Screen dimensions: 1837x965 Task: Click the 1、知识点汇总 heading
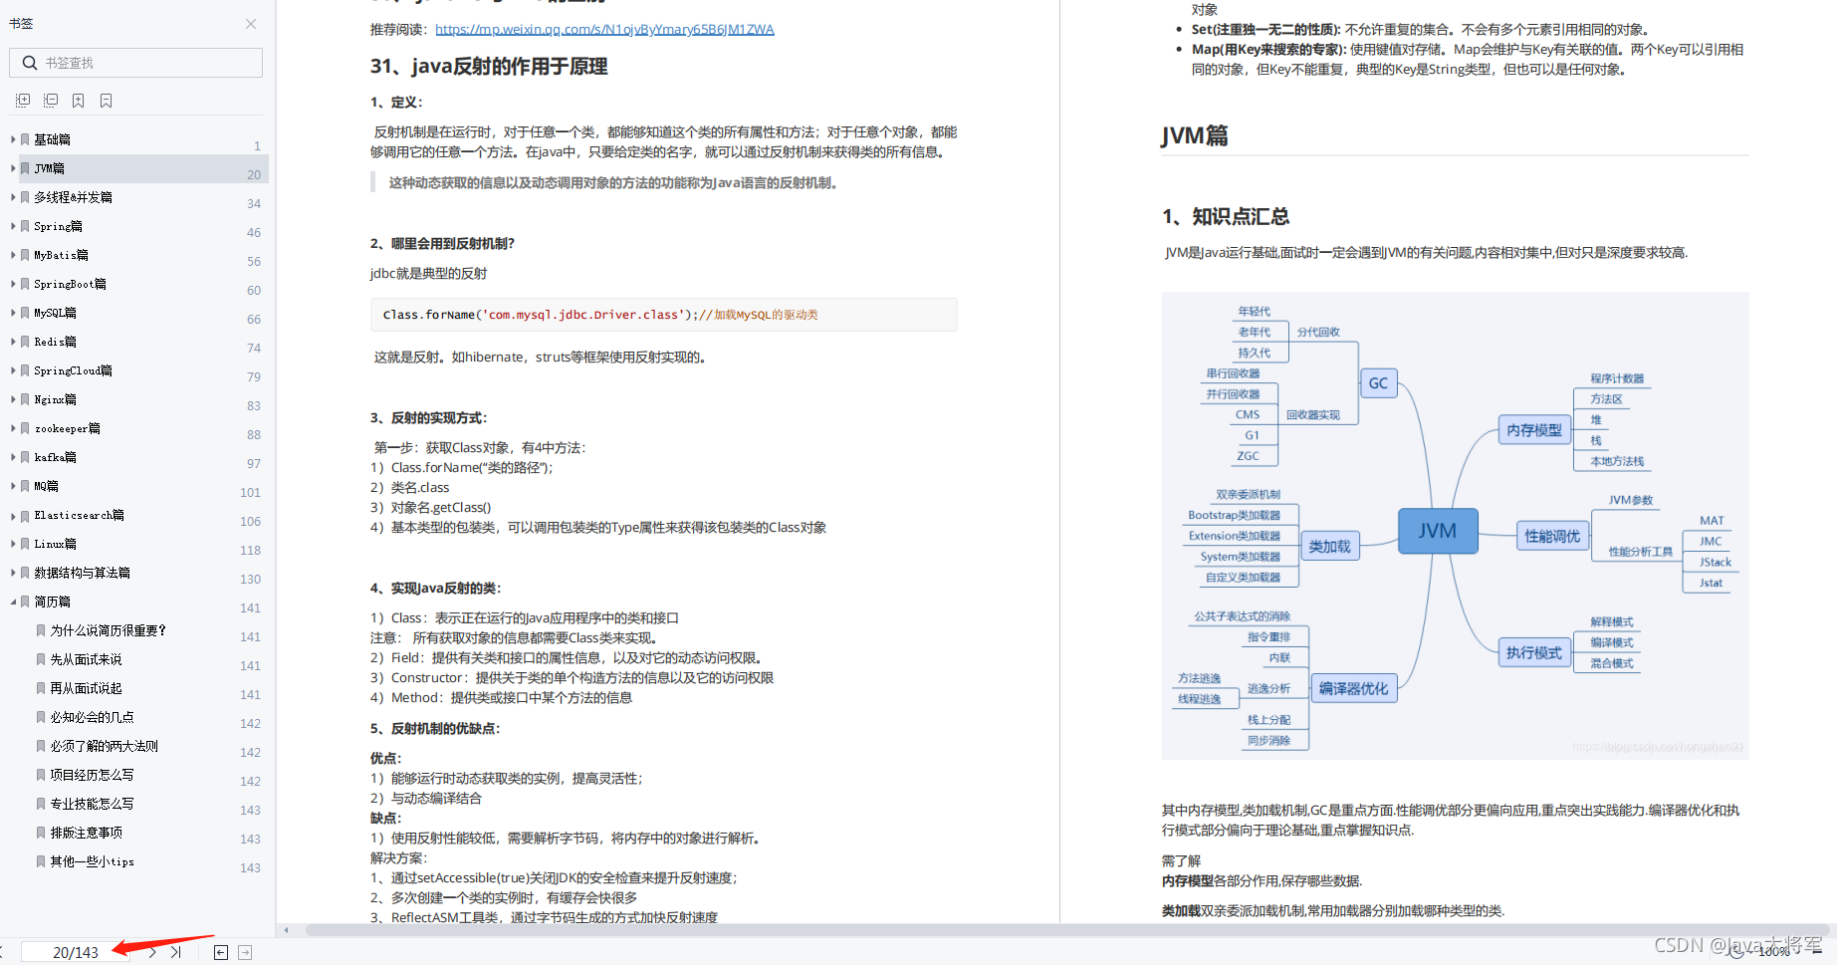1226,216
